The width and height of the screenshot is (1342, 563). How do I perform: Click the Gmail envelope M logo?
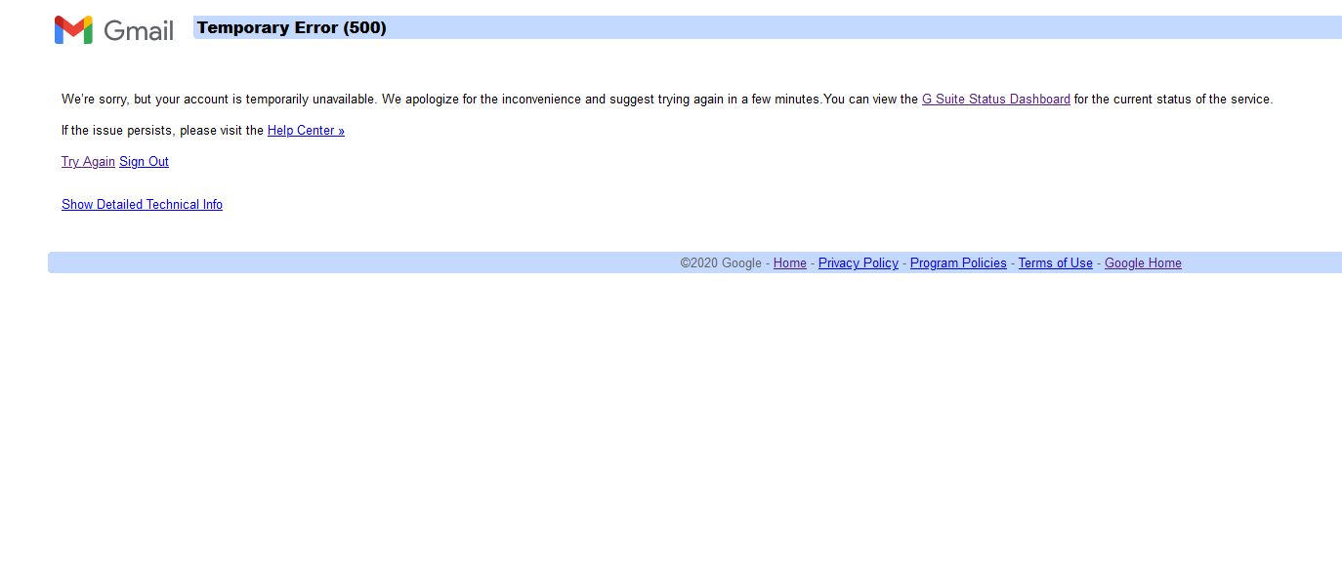[x=73, y=30]
